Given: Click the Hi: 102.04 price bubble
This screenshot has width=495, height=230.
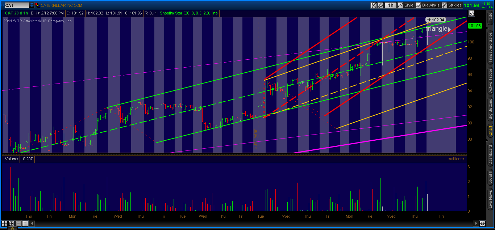Looking at the screenshot, I should point(435,20).
